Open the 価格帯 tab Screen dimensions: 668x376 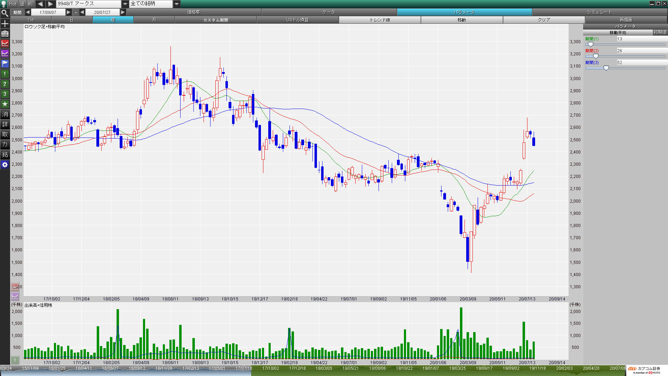[193, 12]
